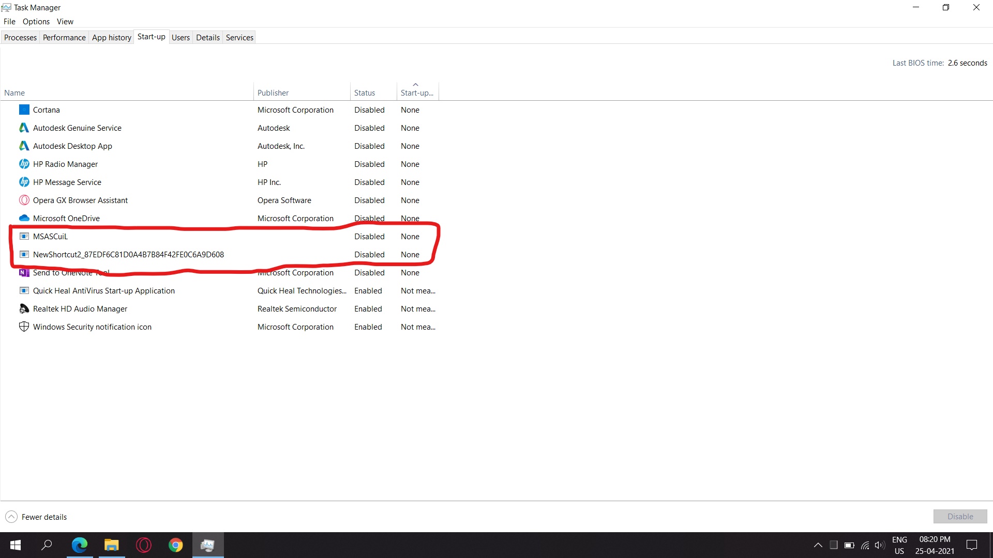Click the Opera GX Browser Assistant icon
This screenshot has height=558, width=993.
coord(24,200)
